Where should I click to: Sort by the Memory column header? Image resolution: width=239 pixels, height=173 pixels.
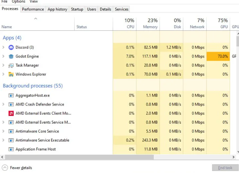click(148, 24)
